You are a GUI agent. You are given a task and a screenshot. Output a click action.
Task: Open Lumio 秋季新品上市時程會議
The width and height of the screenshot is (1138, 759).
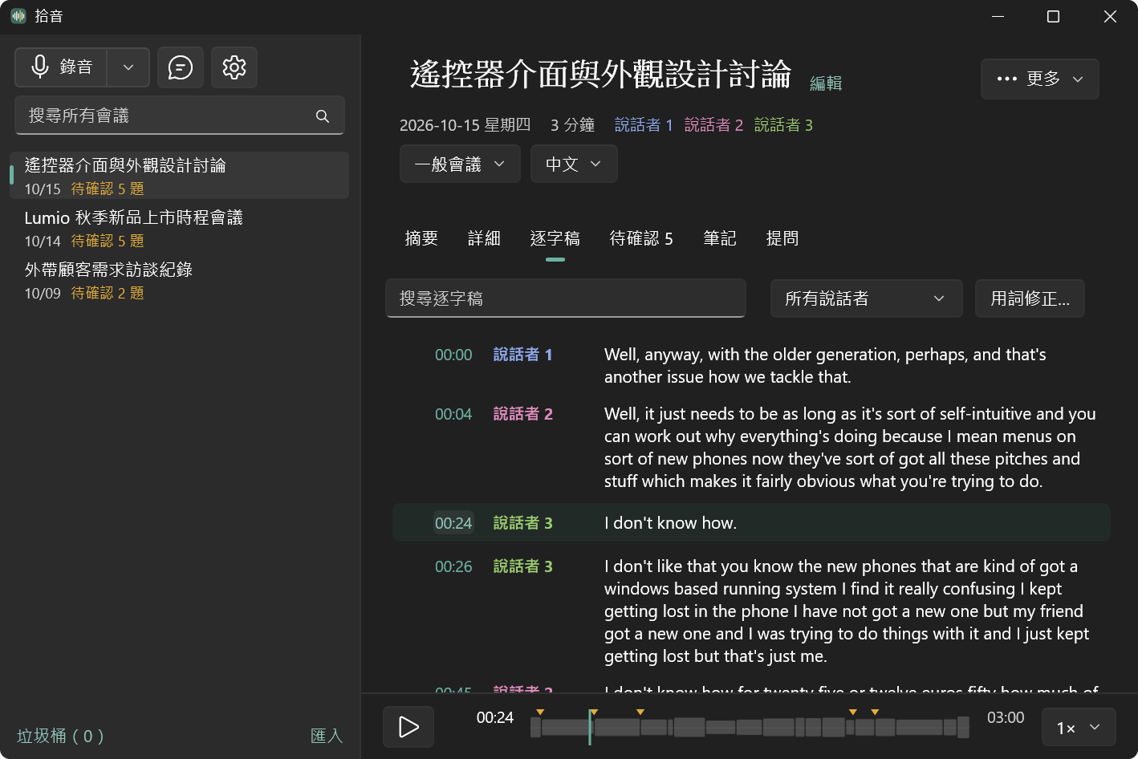179,228
